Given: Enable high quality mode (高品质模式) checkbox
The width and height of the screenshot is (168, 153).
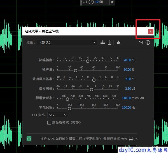Looking at the screenshot, I should 49,123.
